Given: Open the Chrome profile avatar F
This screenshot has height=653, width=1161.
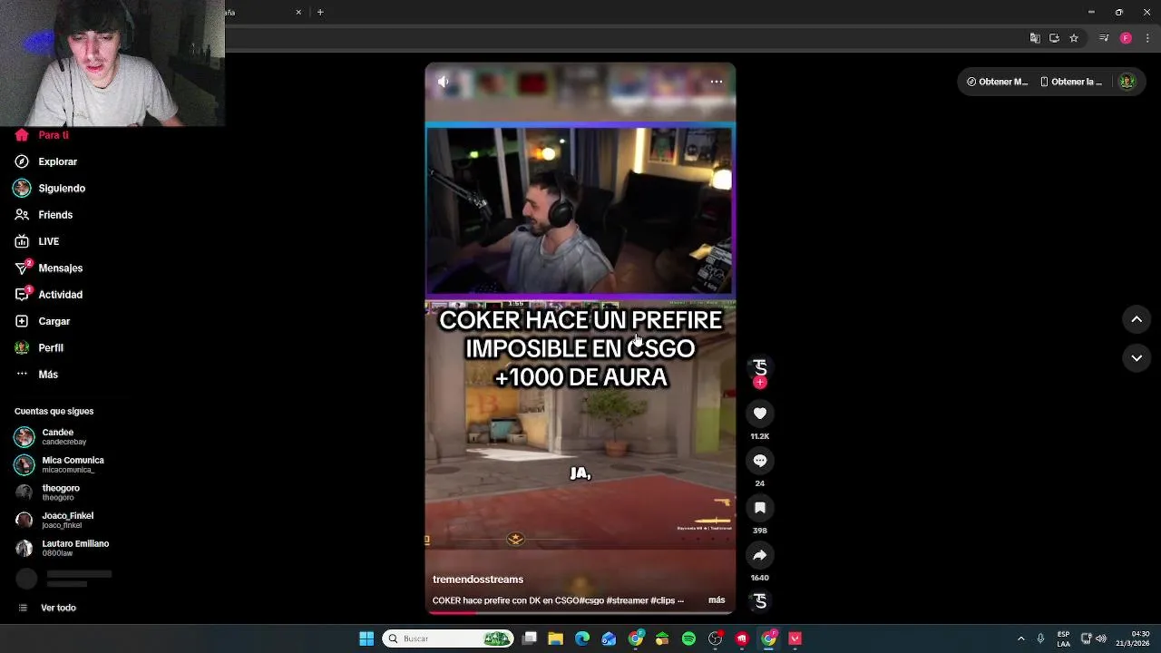Looking at the screenshot, I should pos(1126,38).
